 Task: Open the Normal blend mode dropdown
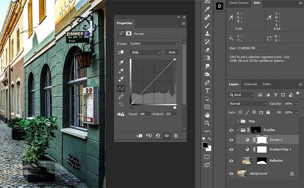248,103
